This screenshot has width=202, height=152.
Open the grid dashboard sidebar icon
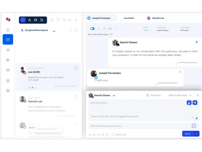pos(8,60)
